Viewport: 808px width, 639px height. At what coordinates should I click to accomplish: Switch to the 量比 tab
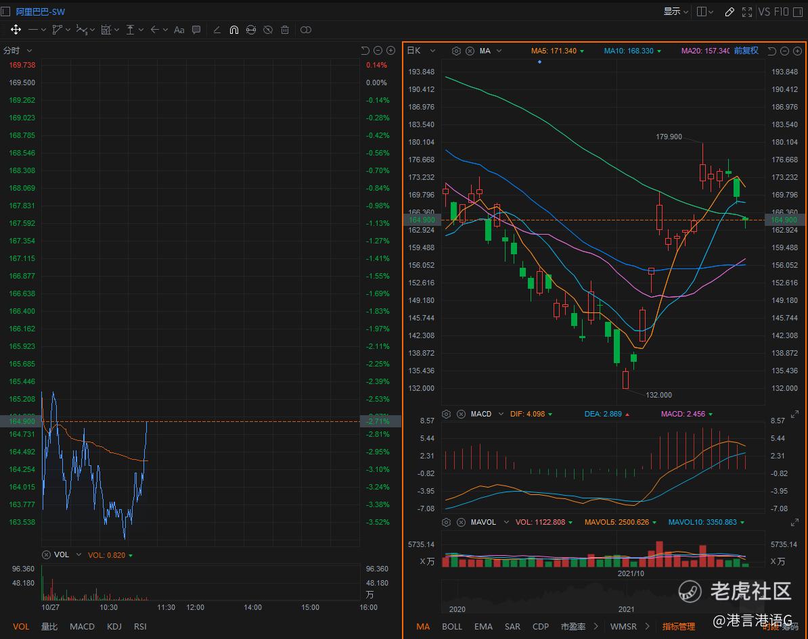pos(49,627)
